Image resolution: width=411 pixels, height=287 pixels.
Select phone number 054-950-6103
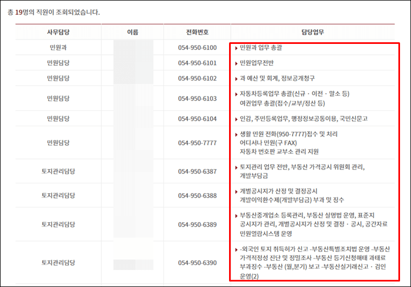click(197, 98)
